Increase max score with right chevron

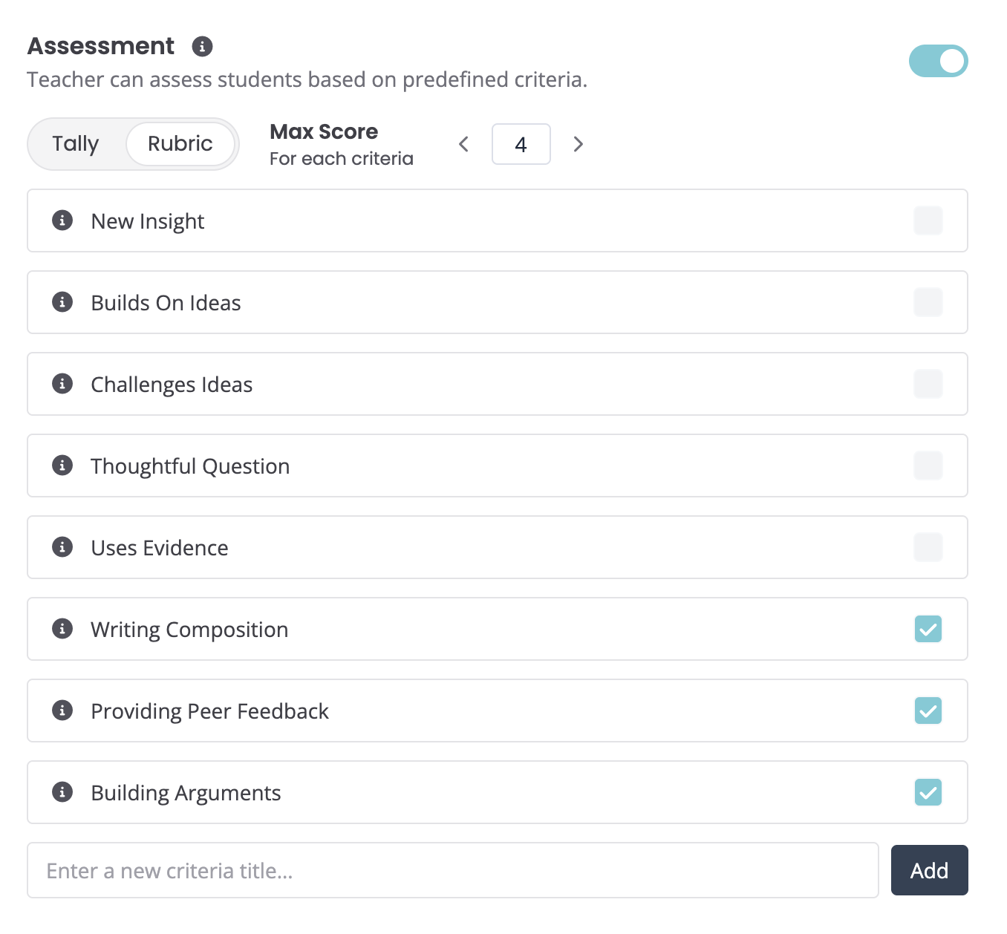tap(579, 144)
